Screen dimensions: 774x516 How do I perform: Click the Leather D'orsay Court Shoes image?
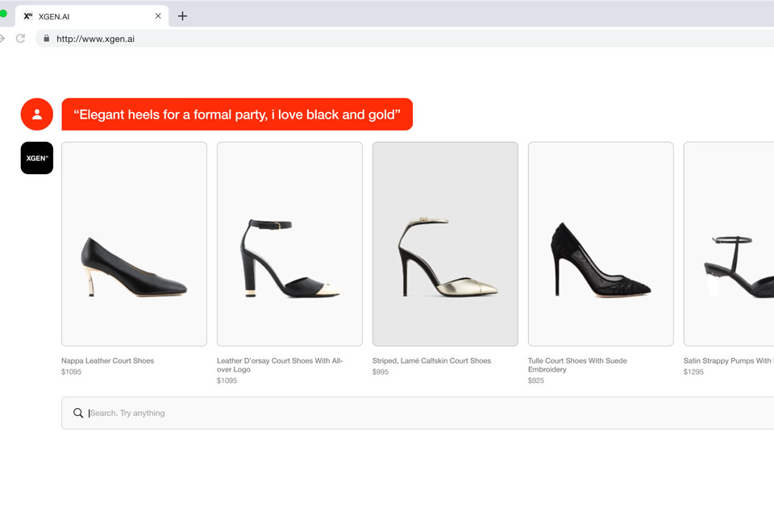289,243
